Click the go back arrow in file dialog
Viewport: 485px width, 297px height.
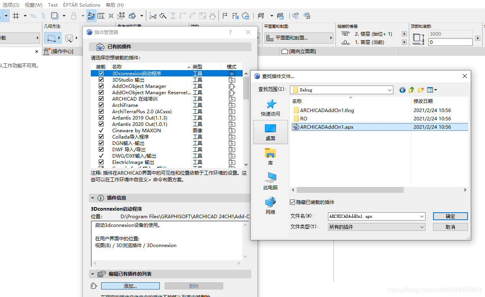click(403, 90)
